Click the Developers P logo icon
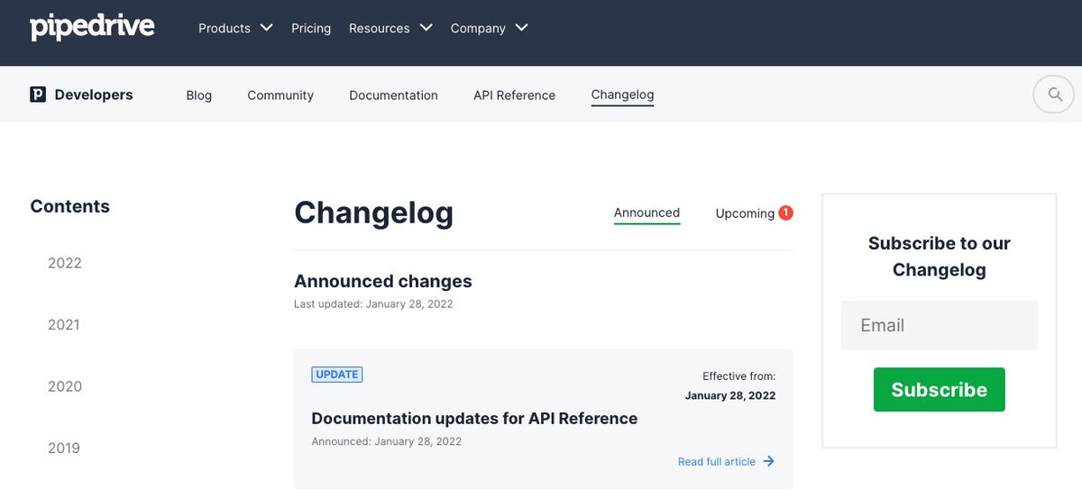The height and width of the screenshot is (498, 1082). click(38, 95)
